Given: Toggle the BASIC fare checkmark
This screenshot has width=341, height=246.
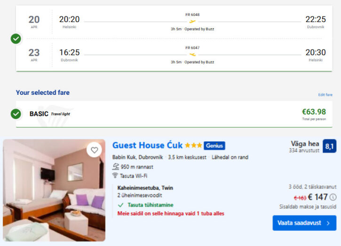Looking at the screenshot, I should pyautogui.click(x=16, y=114).
